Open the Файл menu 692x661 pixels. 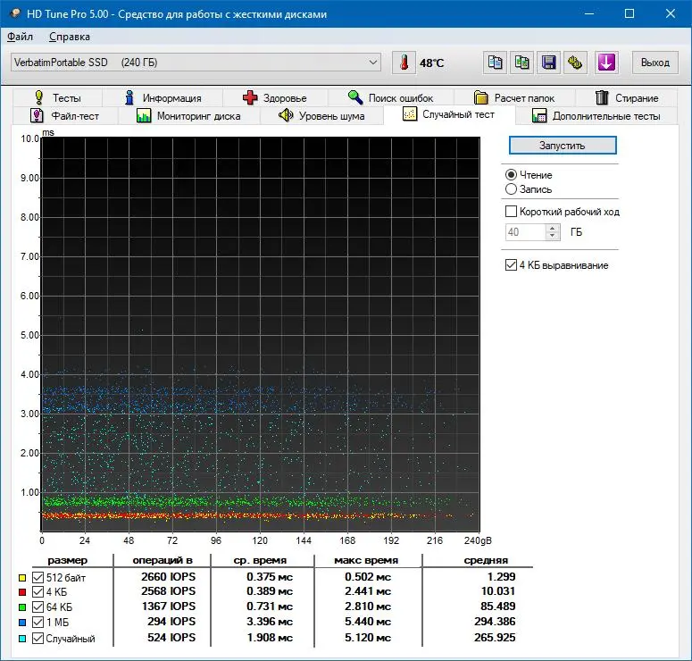pyautogui.click(x=20, y=37)
